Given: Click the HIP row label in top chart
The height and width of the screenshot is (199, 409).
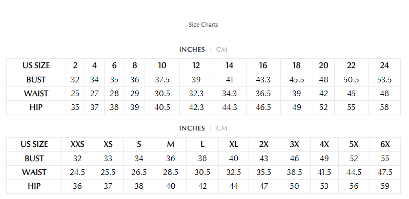Looking at the screenshot, I should [36, 107].
